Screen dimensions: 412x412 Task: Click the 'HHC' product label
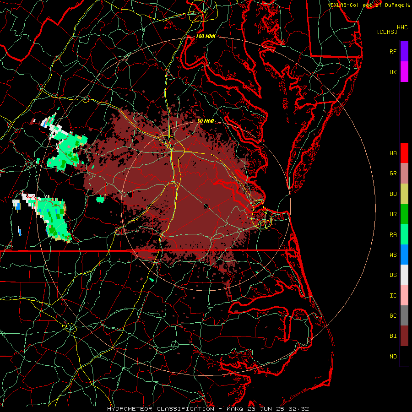coord(402,27)
